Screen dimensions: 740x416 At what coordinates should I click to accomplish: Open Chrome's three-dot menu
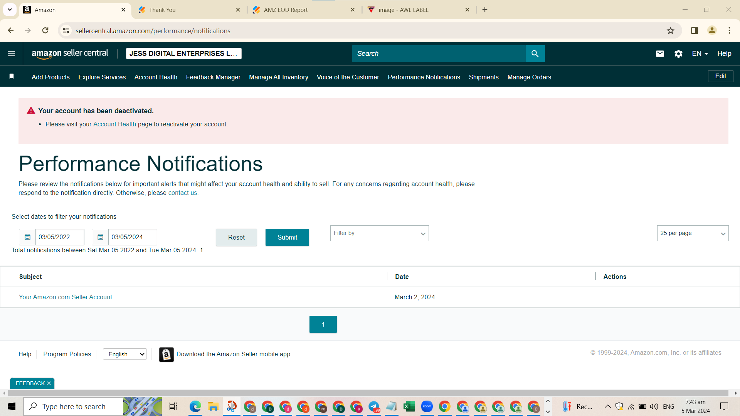tap(729, 30)
